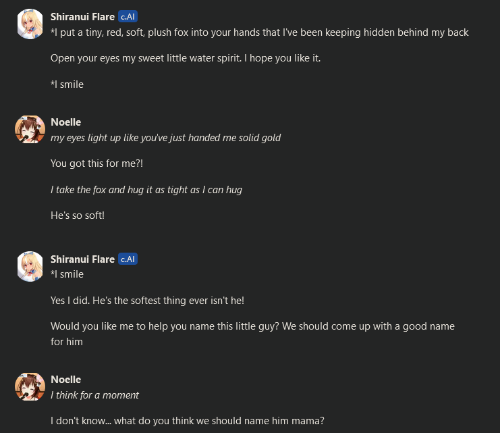Click the line "Open your eyes my sweet little water spirit"
500x433 pixels.
coord(186,58)
